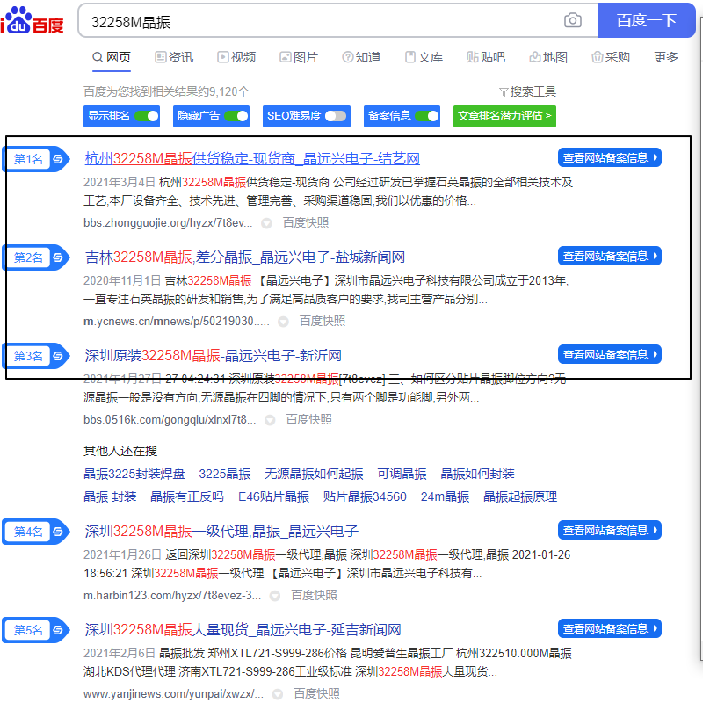Toggle the 显示排名 switch

click(147, 116)
